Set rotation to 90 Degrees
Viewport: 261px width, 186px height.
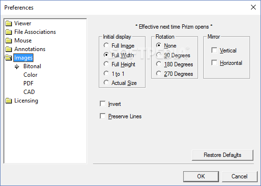click(x=158, y=55)
